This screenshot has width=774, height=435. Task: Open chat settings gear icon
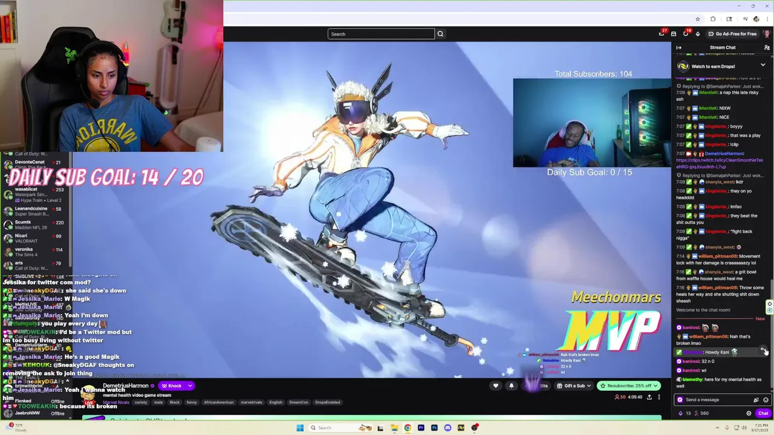tap(749, 413)
